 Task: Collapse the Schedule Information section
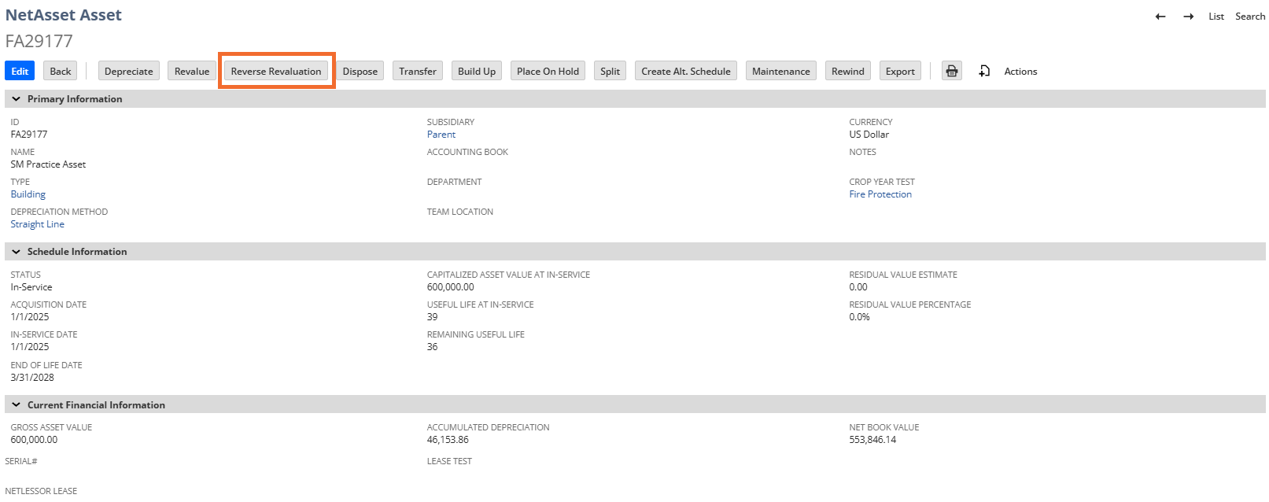click(16, 252)
